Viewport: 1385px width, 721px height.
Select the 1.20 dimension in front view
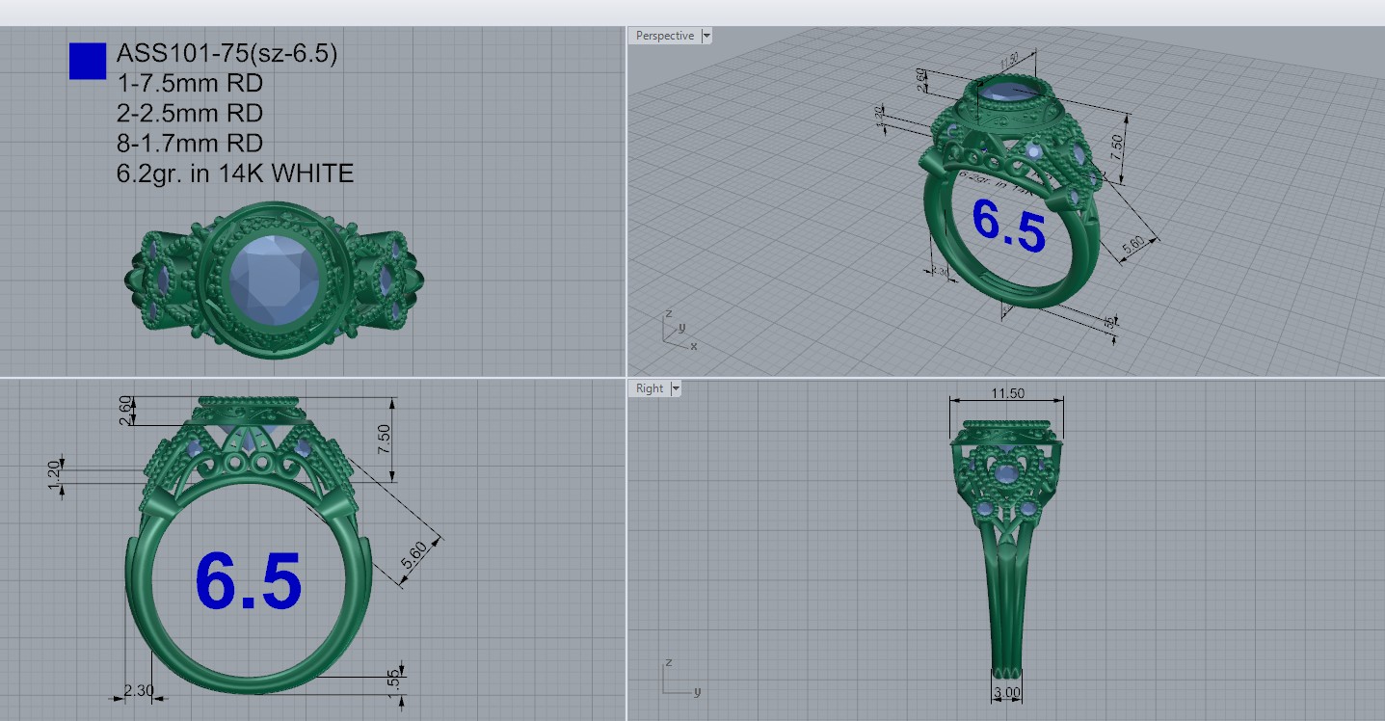[54, 473]
